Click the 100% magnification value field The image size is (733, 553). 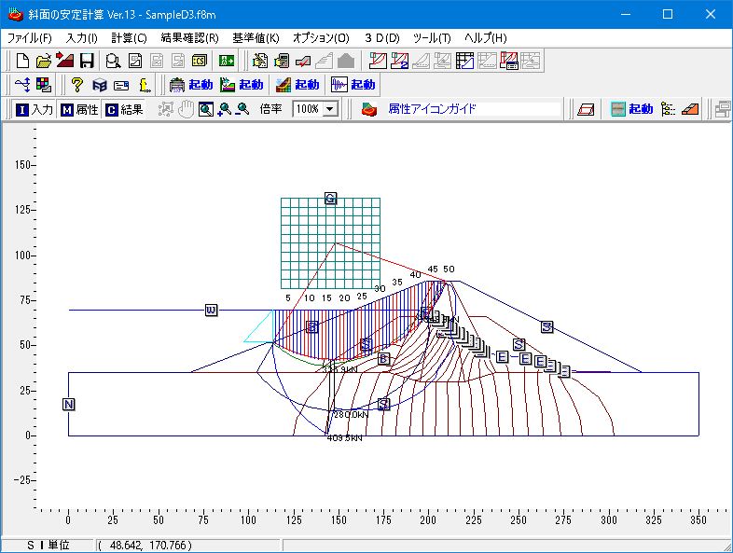click(308, 109)
